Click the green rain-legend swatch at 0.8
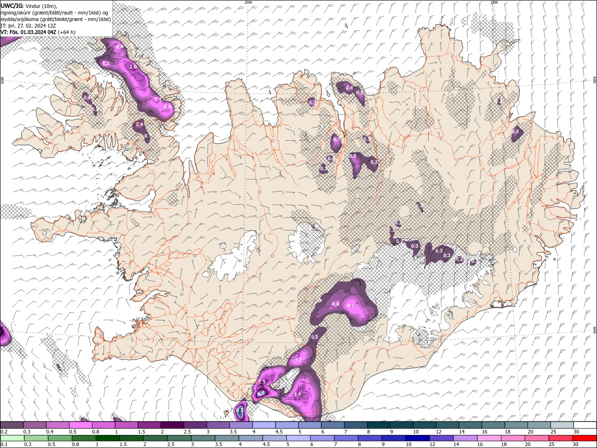Image resolution: width=597 pixels, height=448 pixels. 83,438
